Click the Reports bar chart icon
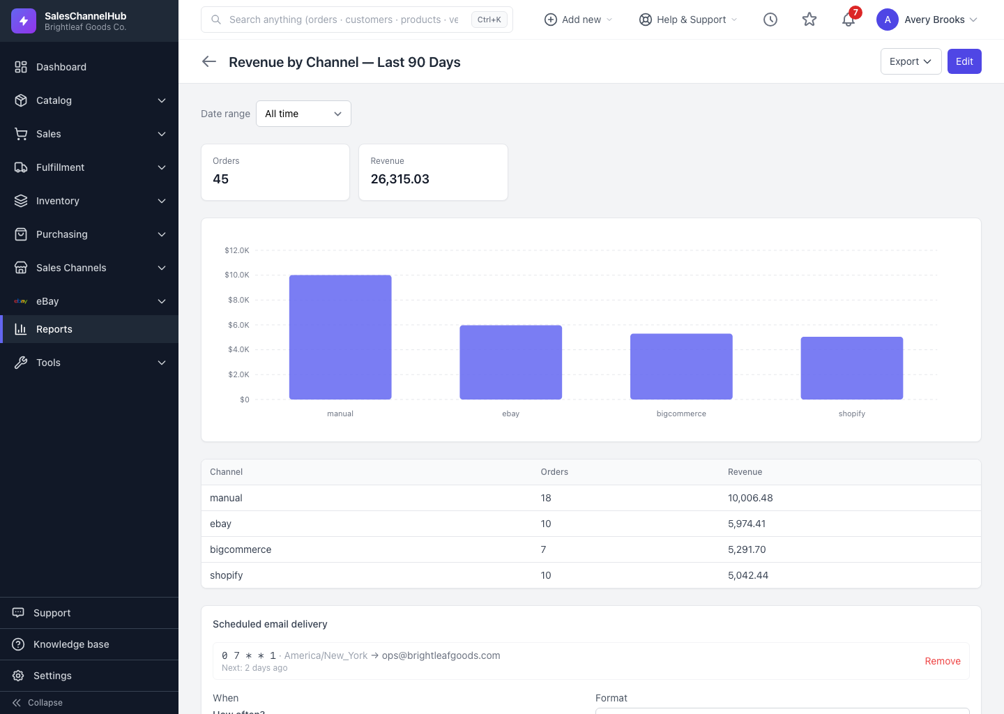This screenshot has height=714, width=1004. [x=21, y=329]
